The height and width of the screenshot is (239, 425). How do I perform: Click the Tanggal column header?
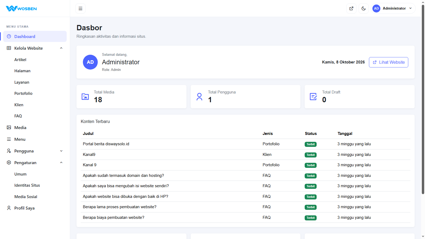345,134
